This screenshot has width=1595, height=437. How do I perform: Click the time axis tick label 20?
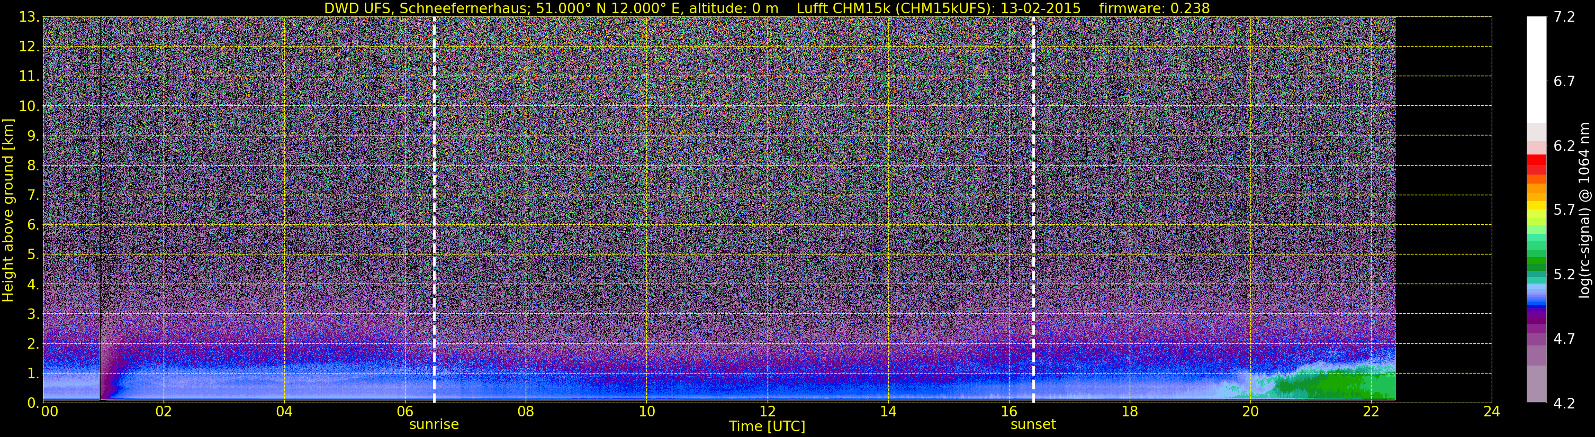[1250, 412]
